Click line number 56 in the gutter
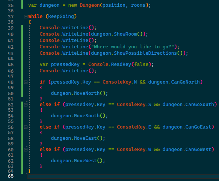The width and height of the screenshot is (219, 181). [x=11, y=127]
